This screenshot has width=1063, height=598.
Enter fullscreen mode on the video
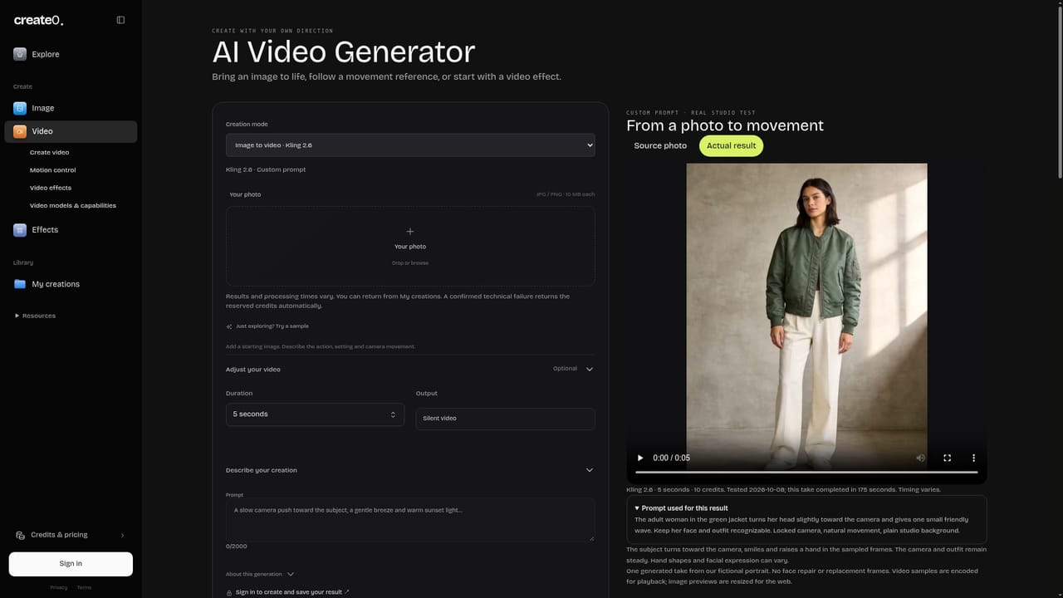(948, 458)
